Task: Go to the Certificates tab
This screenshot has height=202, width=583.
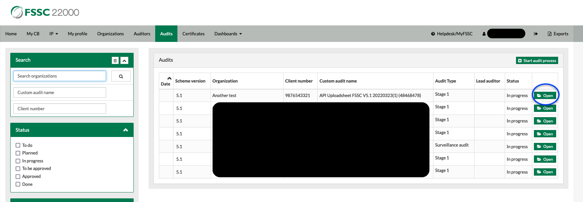Action: pyautogui.click(x=193, y=34)
